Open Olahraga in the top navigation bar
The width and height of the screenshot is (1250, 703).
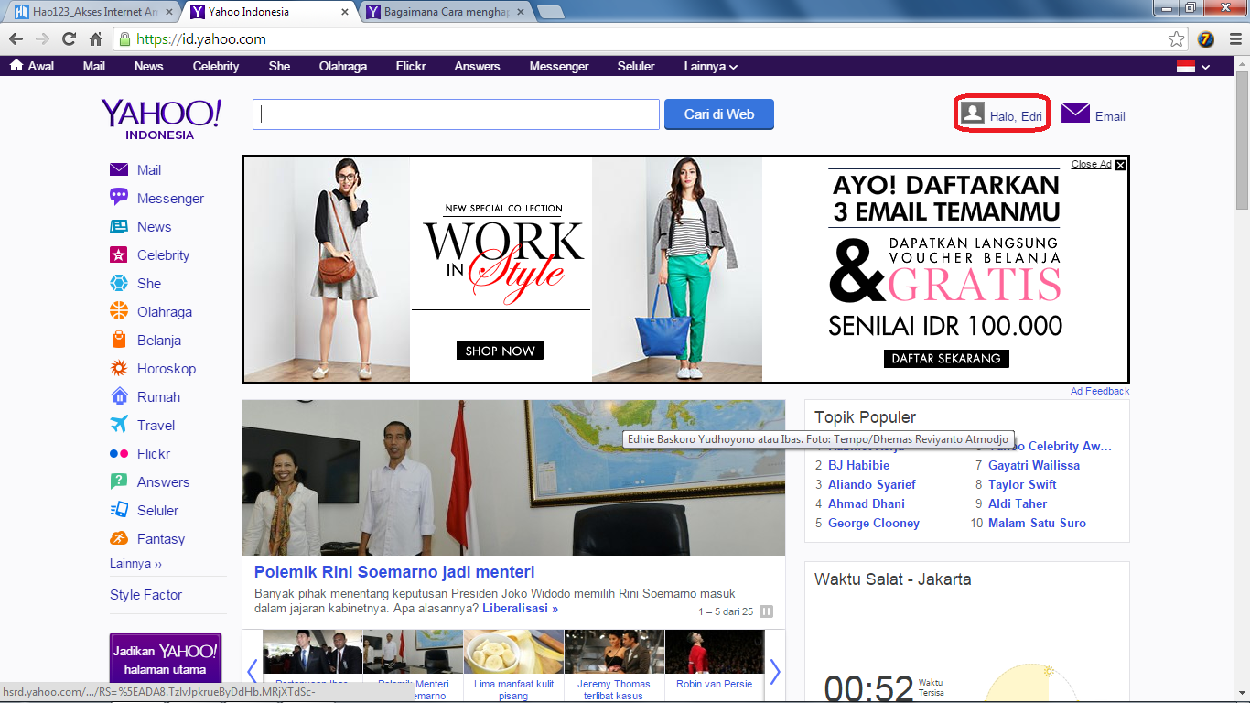point(343,66)
